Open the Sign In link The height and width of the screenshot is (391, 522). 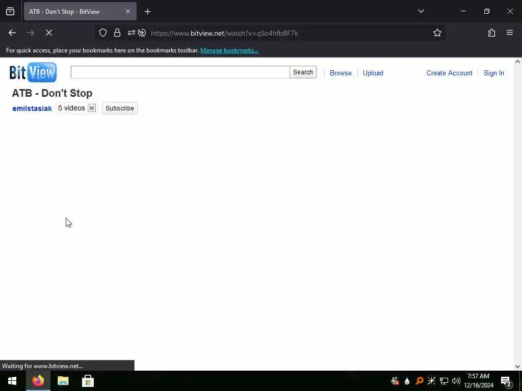(493, 73)
